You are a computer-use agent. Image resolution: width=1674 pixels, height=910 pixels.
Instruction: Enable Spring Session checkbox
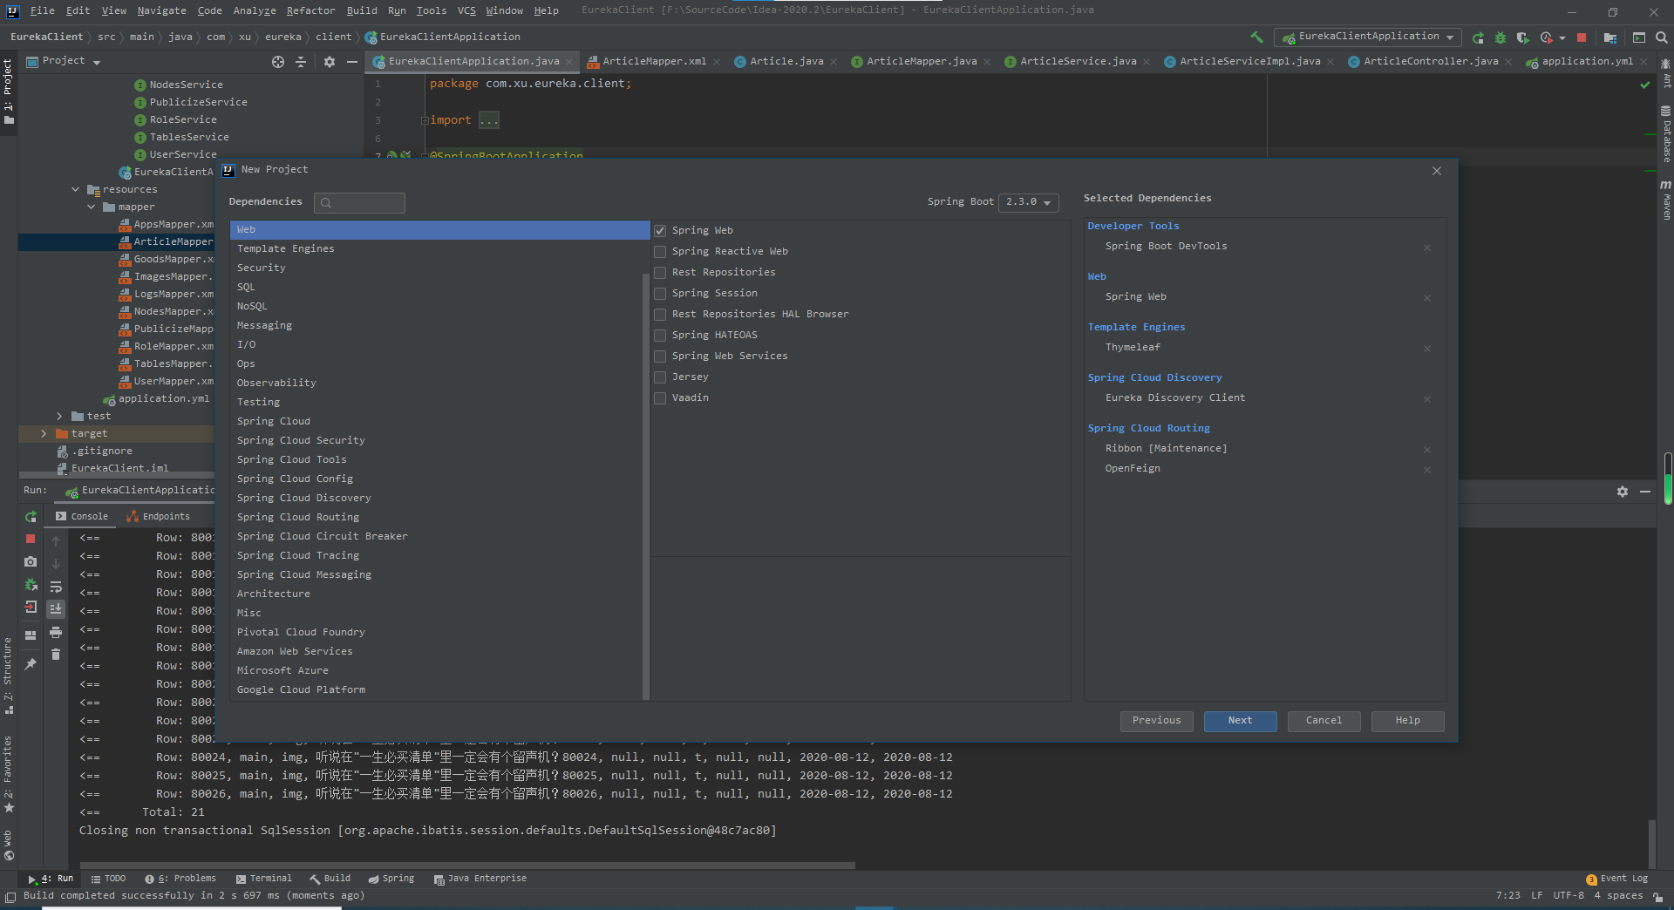(x=660, y=294)
